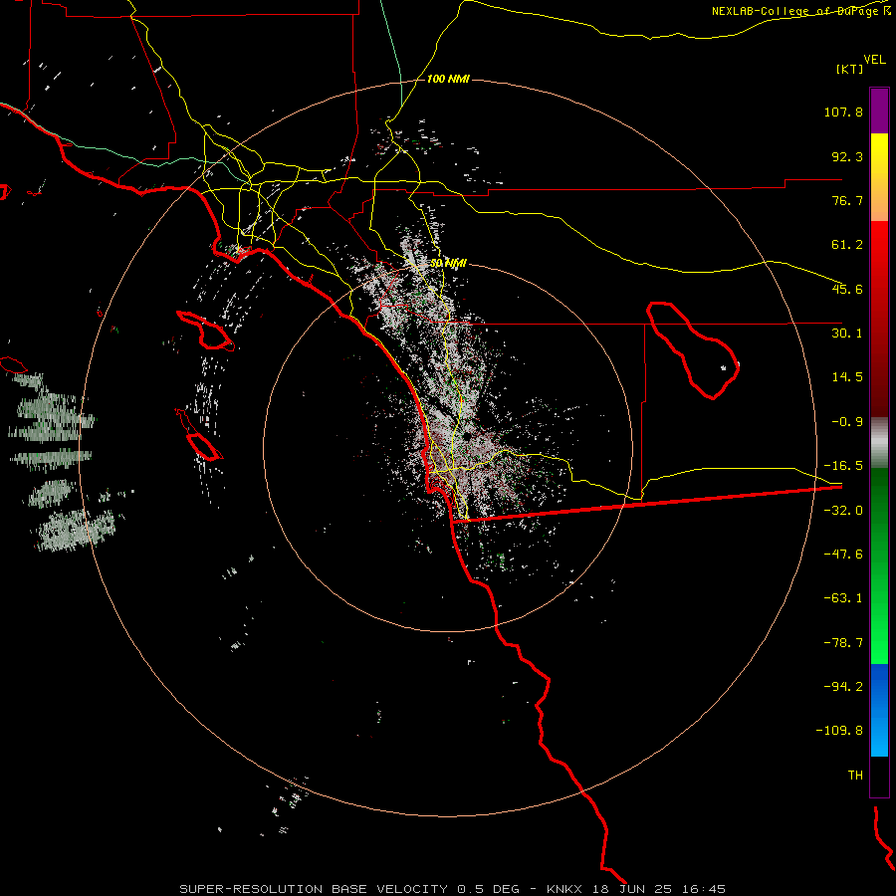This screenshot has height=896, width=896.
Task: Select the 76.7 legend value
Action: (x=847, y=200)
